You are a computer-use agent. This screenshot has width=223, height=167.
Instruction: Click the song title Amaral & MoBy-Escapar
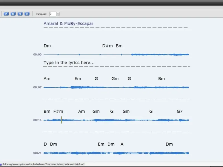[68, 24]
